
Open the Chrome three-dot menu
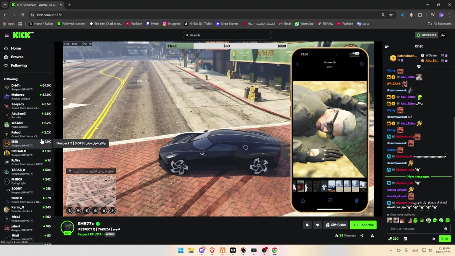click(x=450, y=15)
